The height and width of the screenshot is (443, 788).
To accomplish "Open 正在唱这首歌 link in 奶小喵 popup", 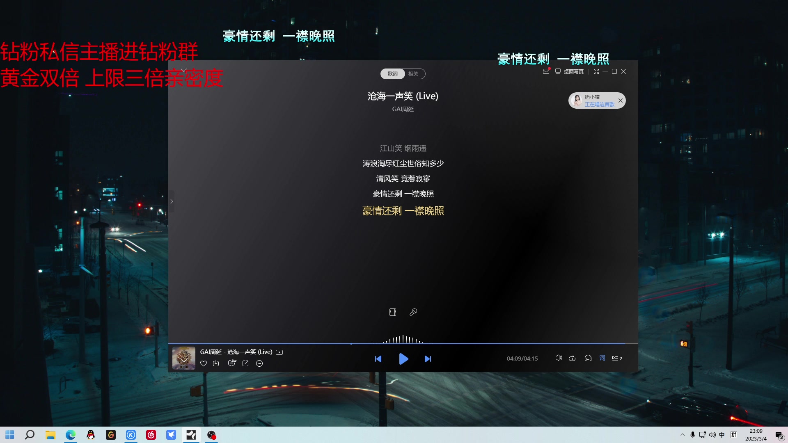I will (599, 105).
